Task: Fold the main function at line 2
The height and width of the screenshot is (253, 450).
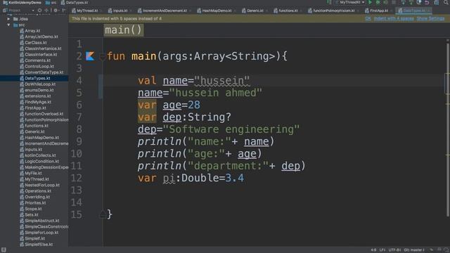Action: [x=102, y=56]
